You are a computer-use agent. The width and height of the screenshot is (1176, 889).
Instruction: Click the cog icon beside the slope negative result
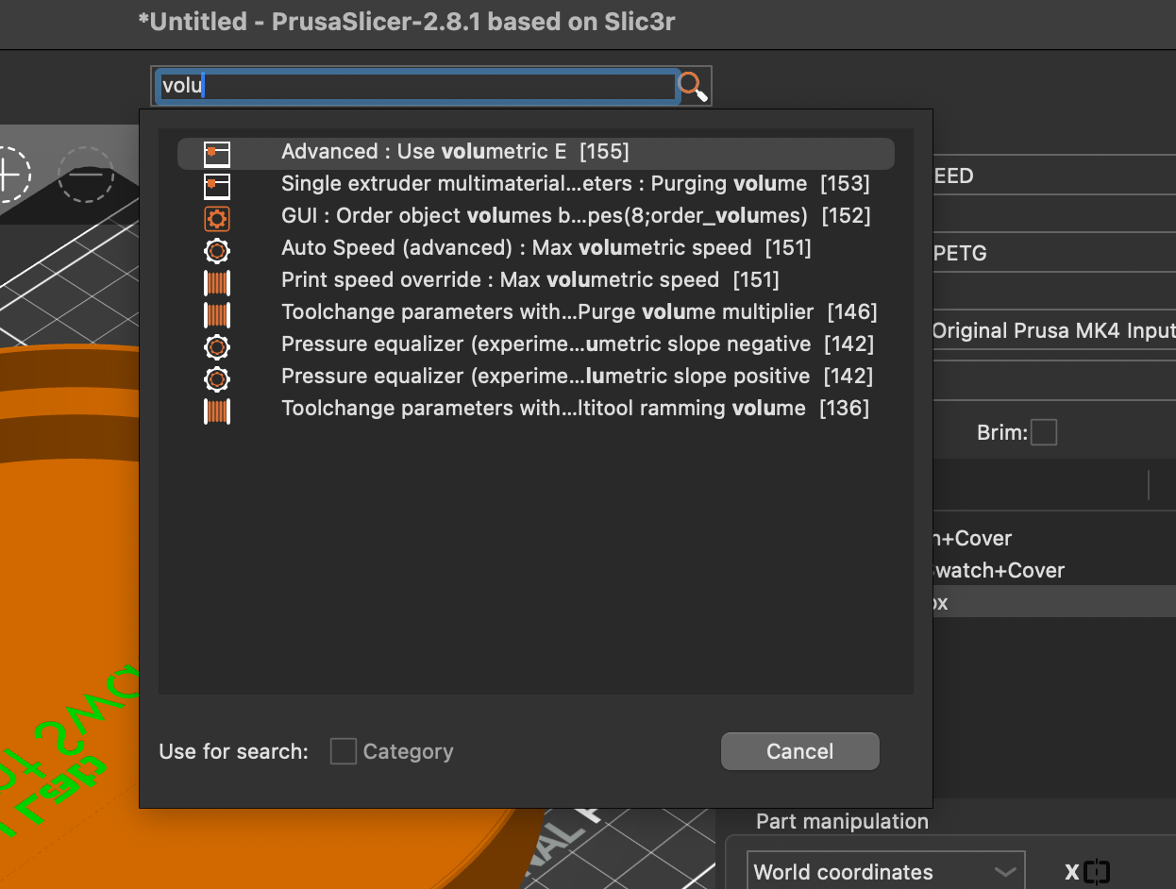tap(217, 345)
